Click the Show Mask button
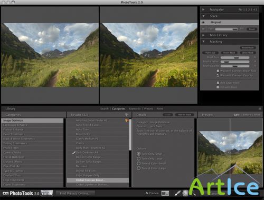 (x=248, y=53)
